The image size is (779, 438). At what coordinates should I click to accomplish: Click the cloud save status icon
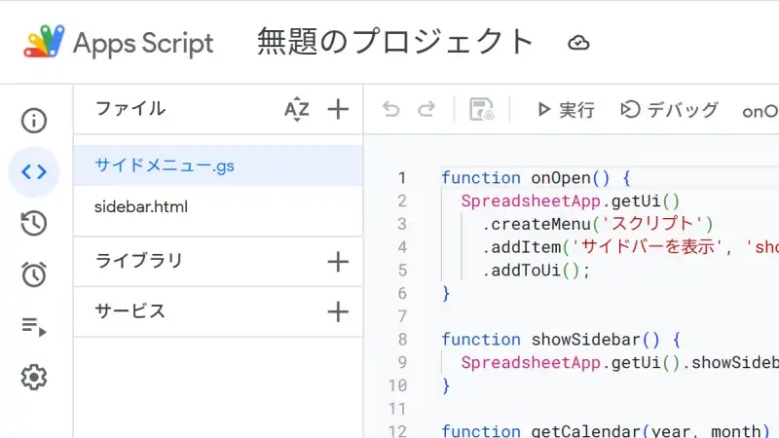click(x=578, y=43)
